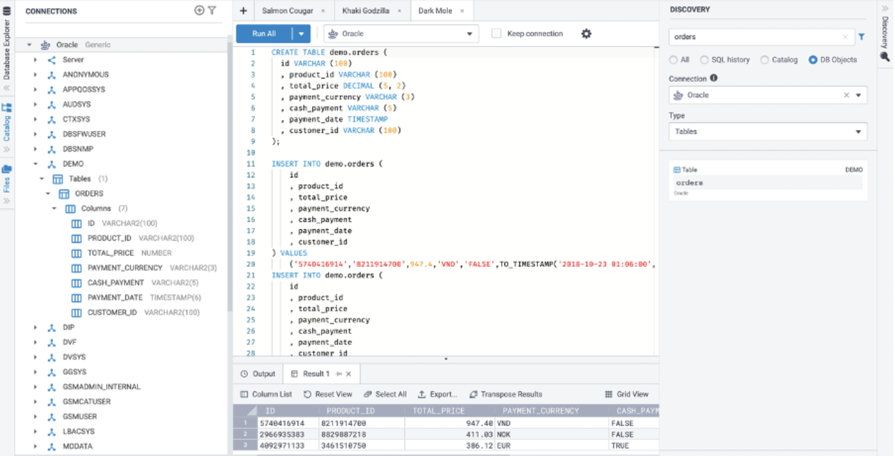Click the add connection plus icon
The height and width of the screenshot is (456, 895).
[199, 10]
